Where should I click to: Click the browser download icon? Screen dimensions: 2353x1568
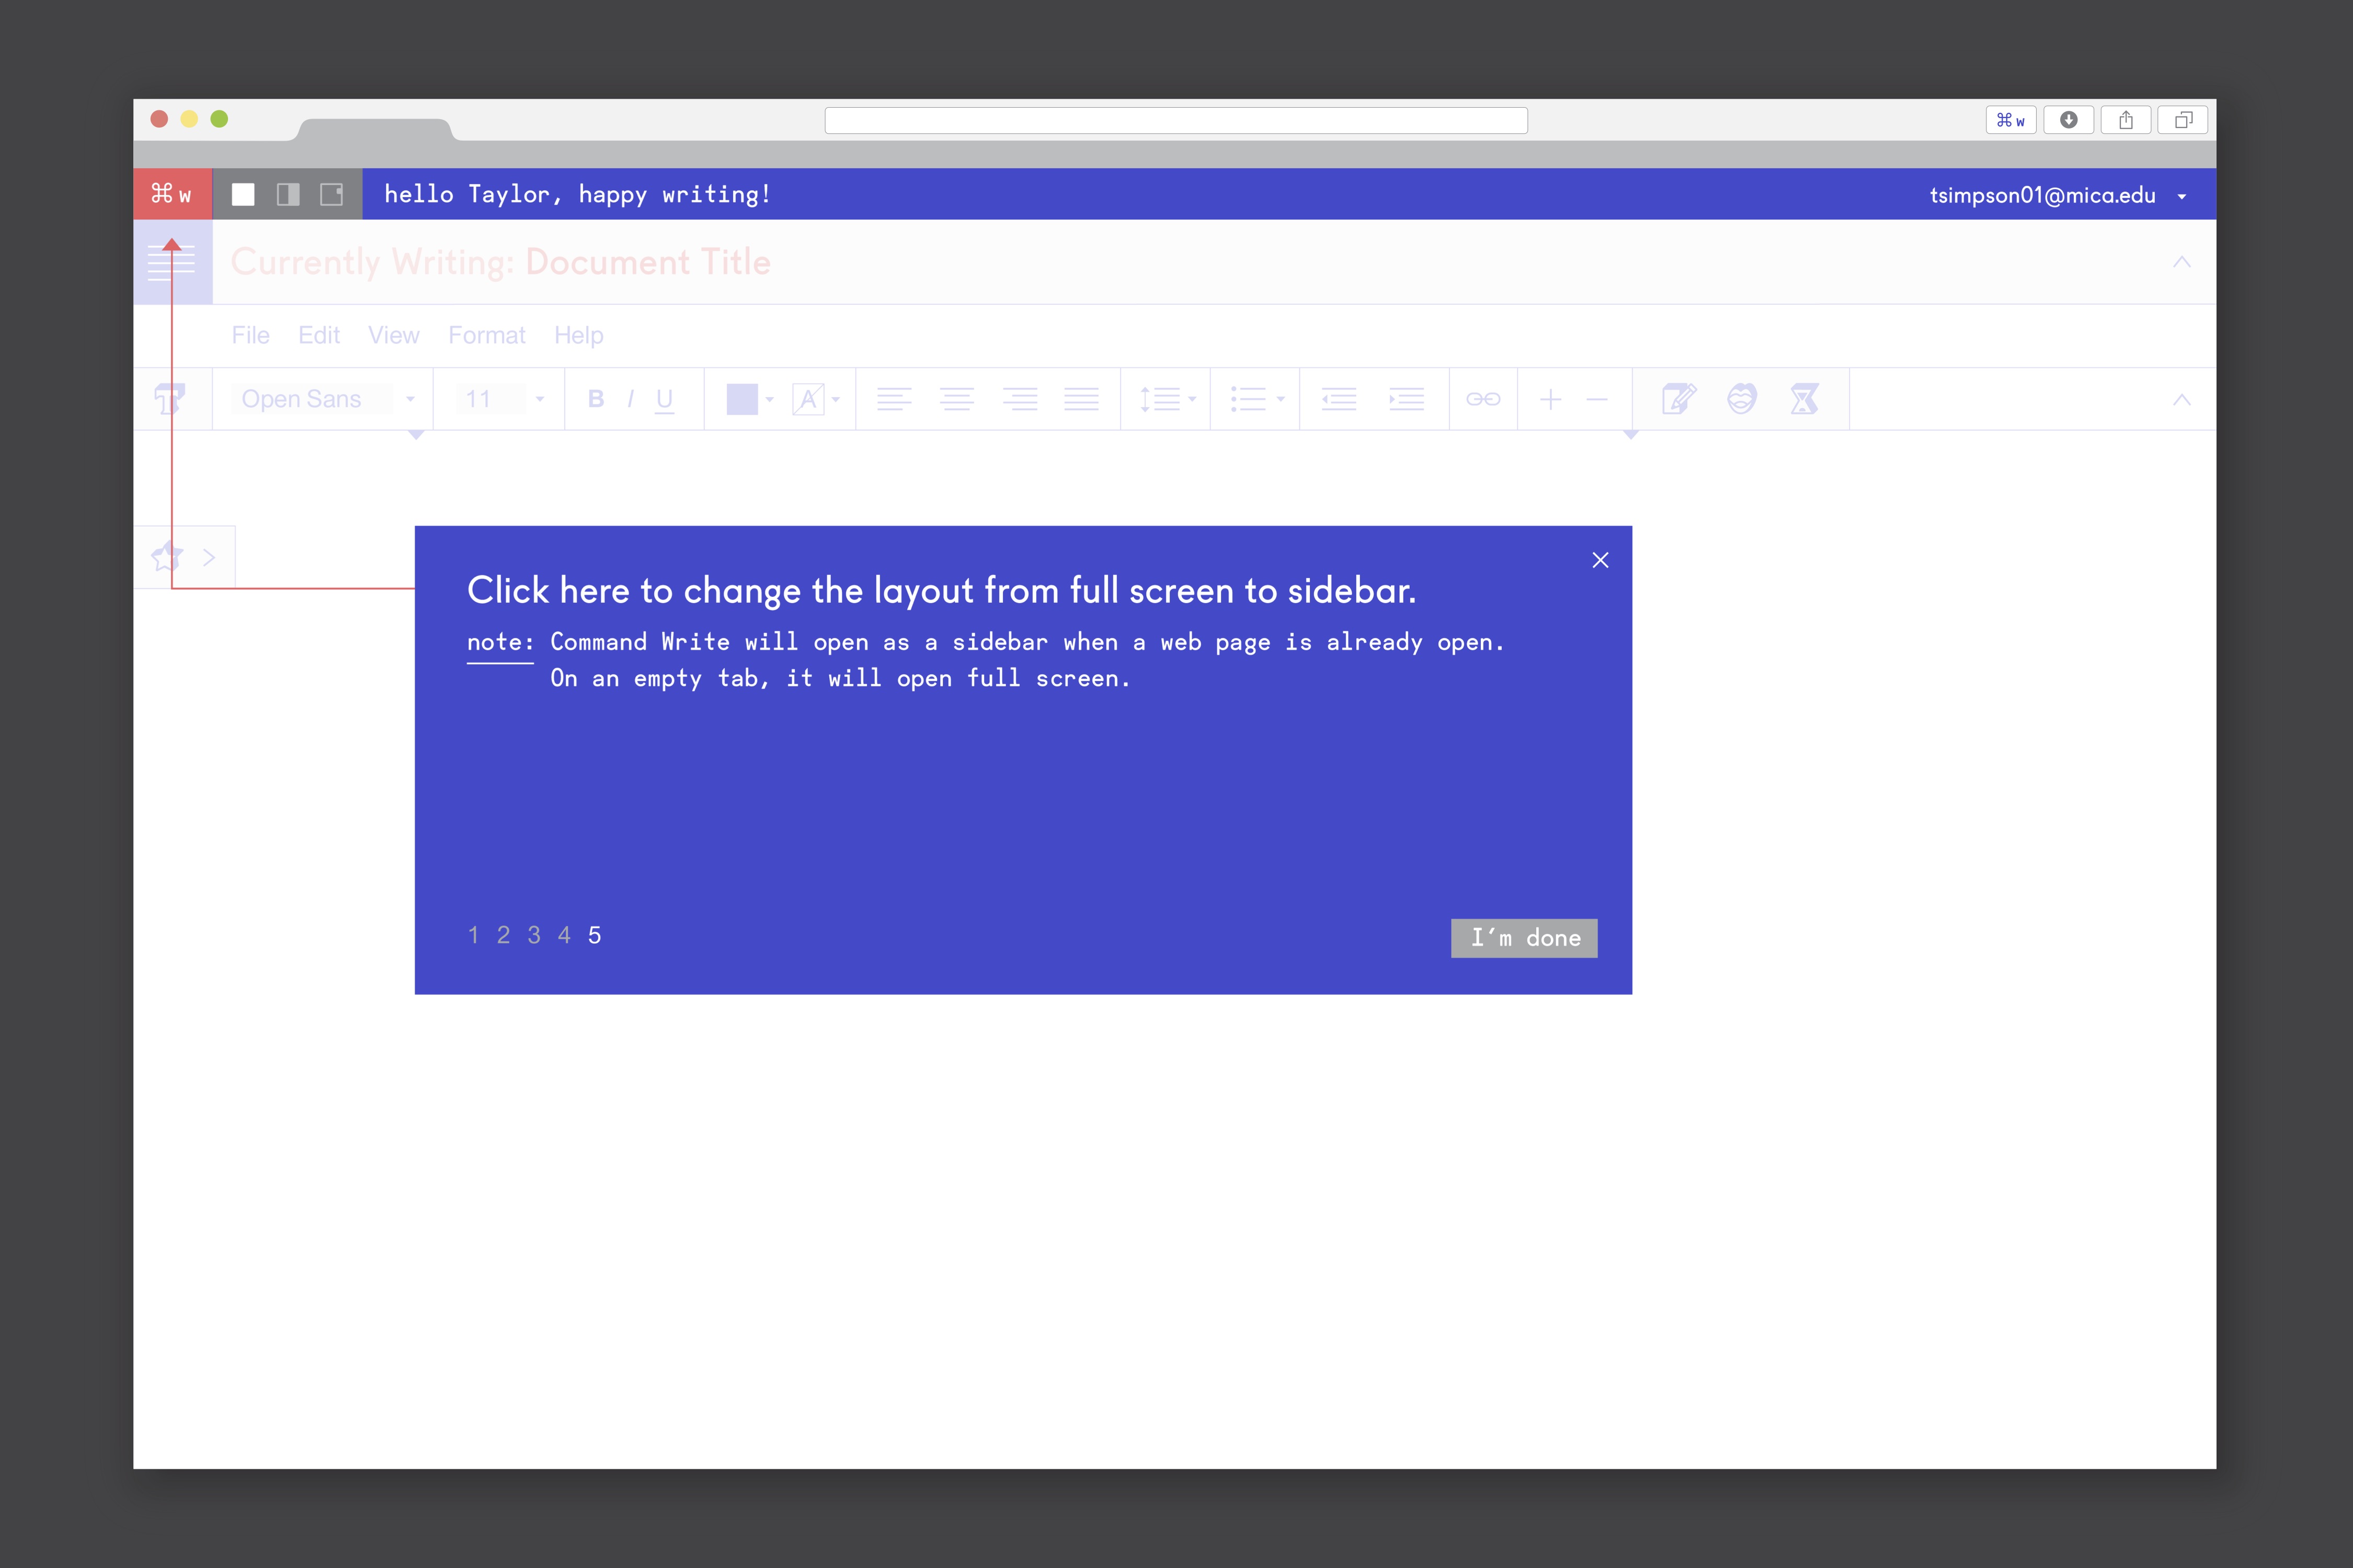click(2068, 120)
